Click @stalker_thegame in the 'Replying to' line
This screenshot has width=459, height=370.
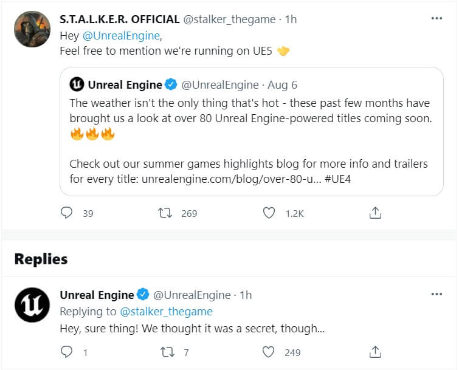coord(166,312)
